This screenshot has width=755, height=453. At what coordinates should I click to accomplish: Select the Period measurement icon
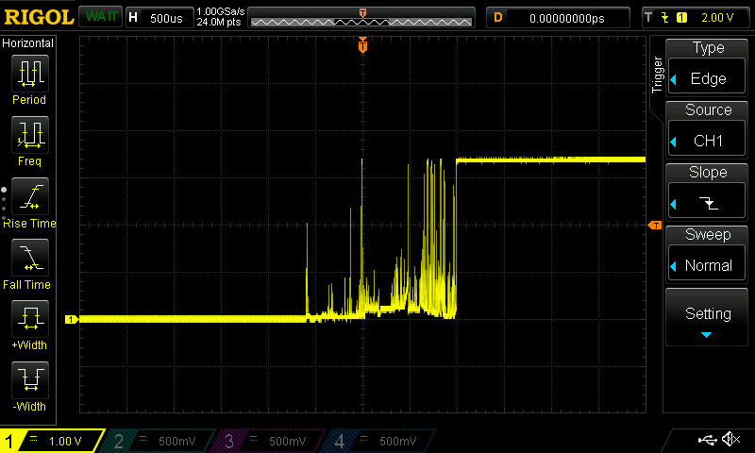(30, 74)
